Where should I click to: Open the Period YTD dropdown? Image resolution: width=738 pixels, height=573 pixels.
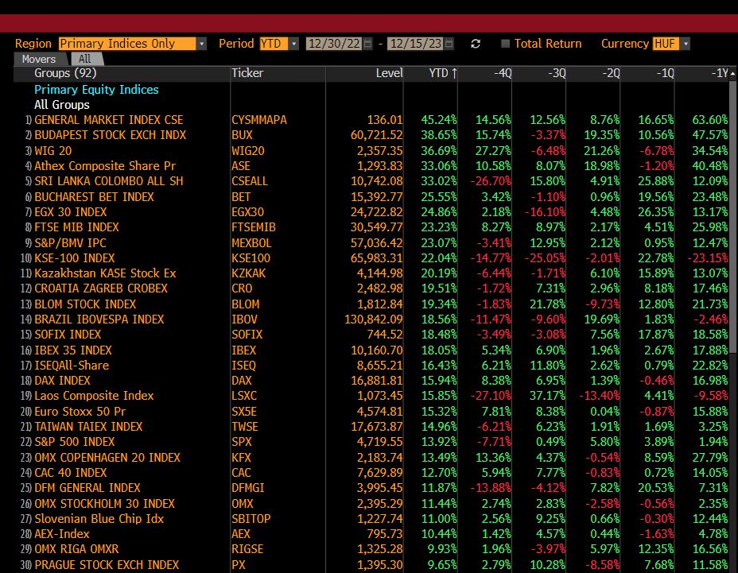coord(293,44)
